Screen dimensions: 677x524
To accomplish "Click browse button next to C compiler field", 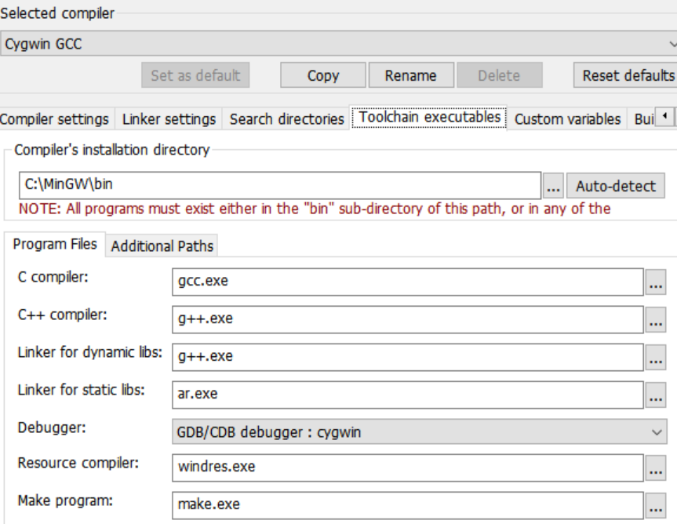I will [x=655, y=282].
